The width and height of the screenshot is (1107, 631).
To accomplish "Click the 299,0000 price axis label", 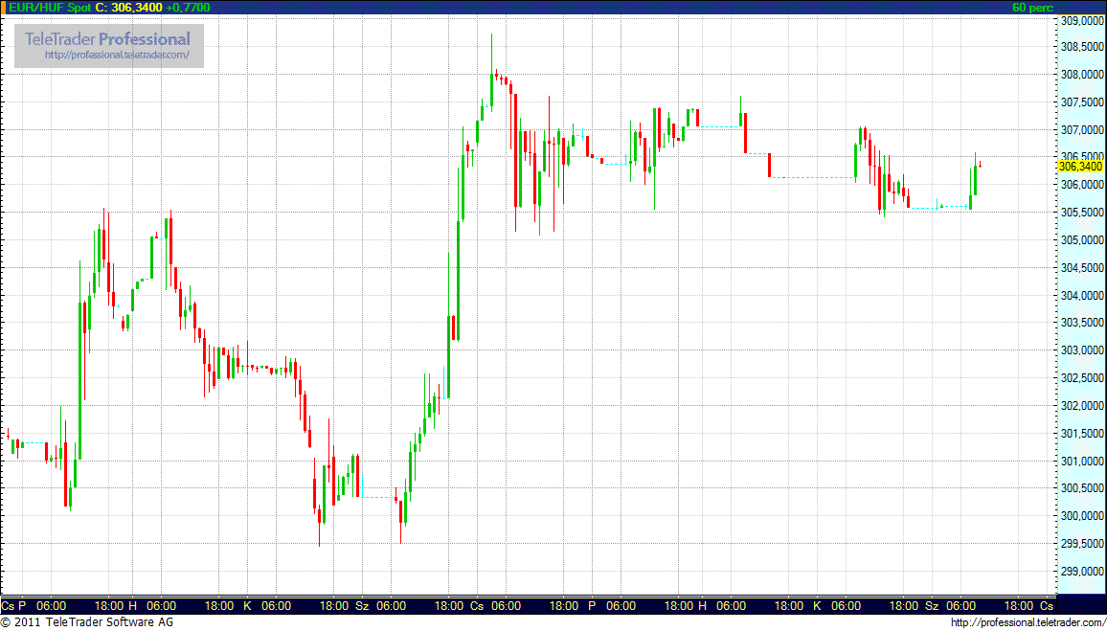I will point(1081,572).
